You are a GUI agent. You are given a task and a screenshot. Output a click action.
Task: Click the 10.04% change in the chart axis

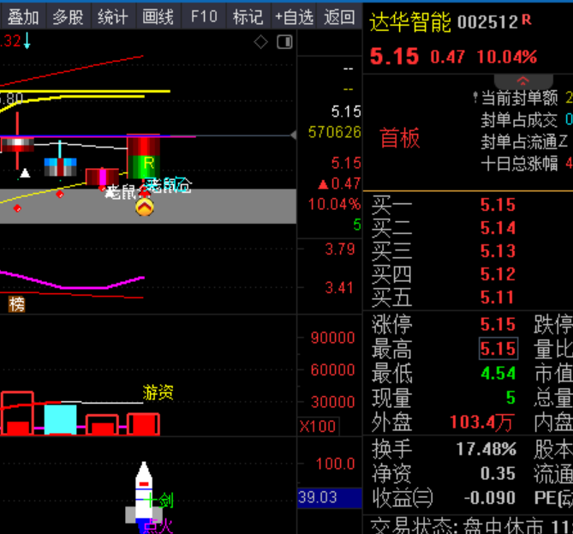(x=334, y=204)
